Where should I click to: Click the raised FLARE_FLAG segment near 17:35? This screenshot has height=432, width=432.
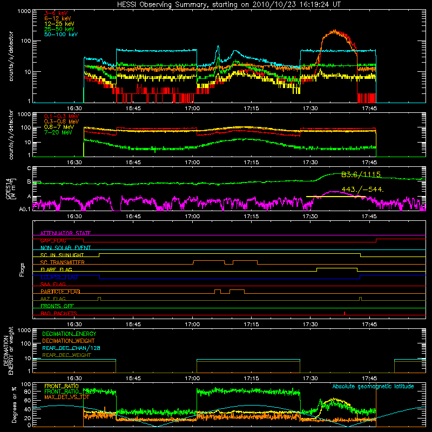click(337, 268)
